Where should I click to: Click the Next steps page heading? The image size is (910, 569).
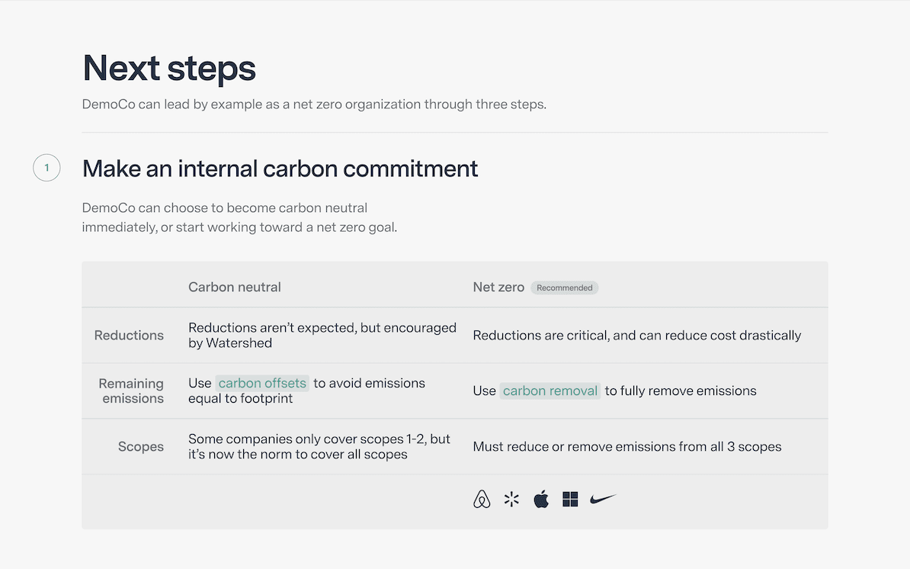pos(169,68)
